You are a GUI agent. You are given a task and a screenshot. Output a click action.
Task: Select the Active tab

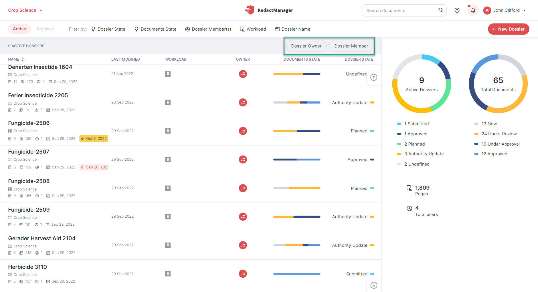(x=19, y=29)
